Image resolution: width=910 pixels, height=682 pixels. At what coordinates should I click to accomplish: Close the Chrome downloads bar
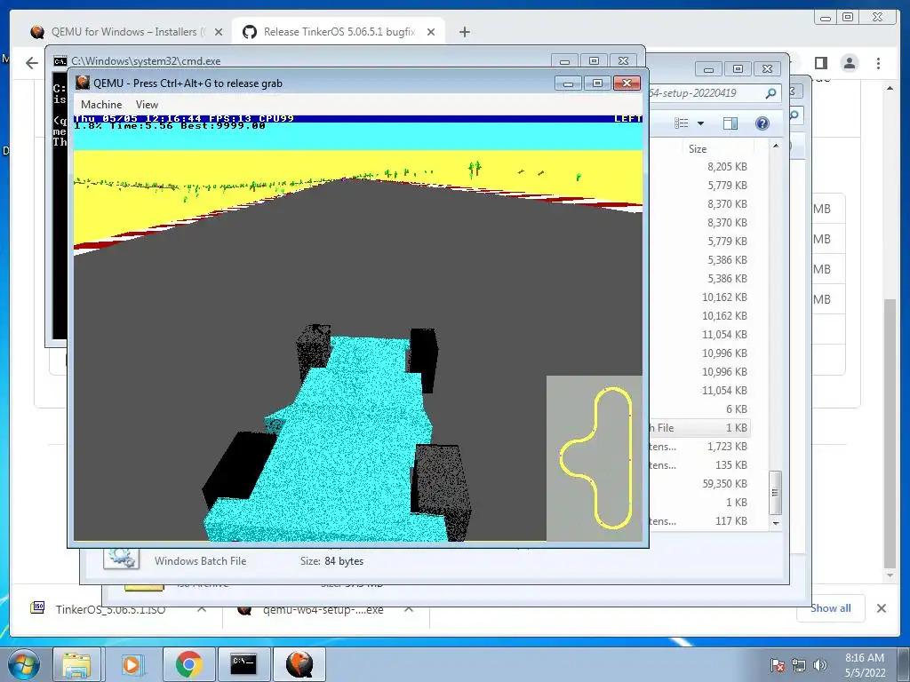click(881, 608)
